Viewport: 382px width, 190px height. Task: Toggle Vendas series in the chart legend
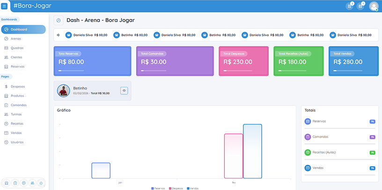193,188
